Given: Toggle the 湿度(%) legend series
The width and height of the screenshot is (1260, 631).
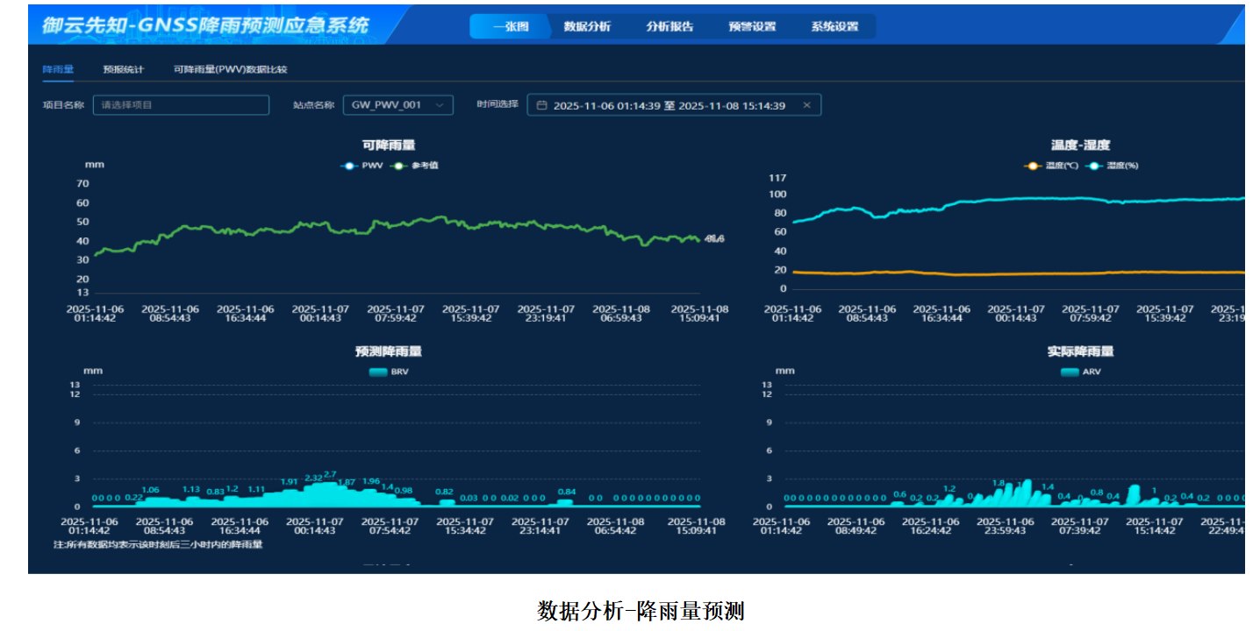Looking at the screenshot, I should coord(1112,166).
